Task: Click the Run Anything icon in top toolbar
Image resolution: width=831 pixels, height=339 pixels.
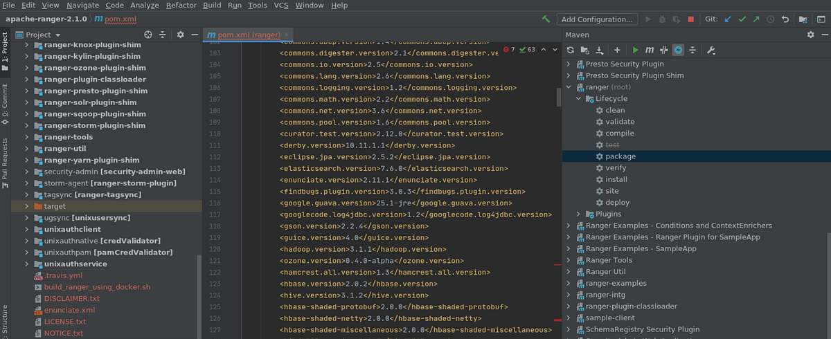Action: click(820, 19)
